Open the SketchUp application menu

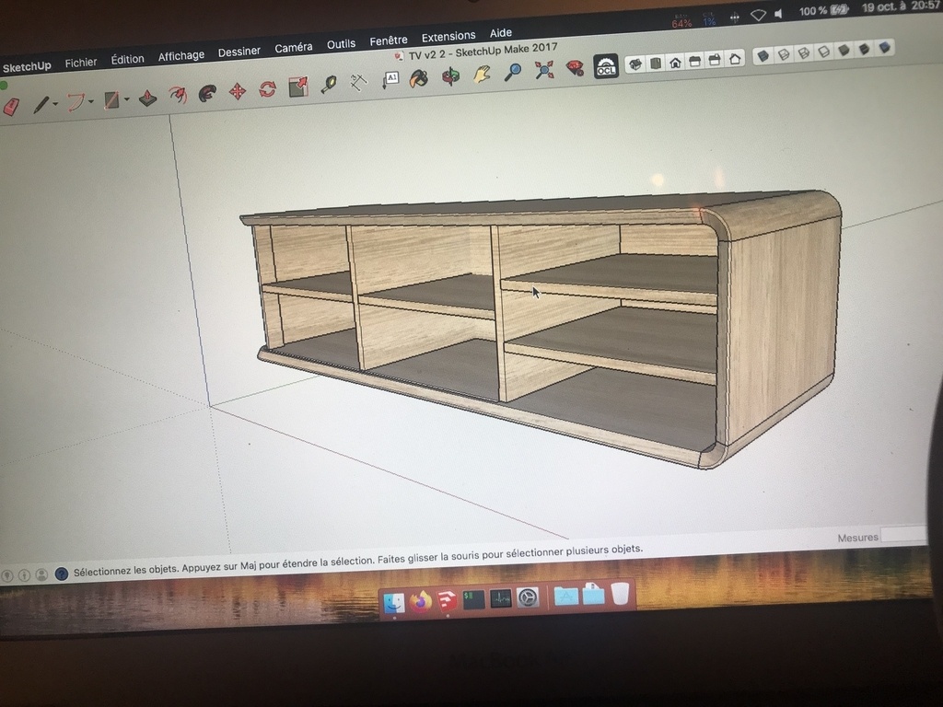click(27, 66)
